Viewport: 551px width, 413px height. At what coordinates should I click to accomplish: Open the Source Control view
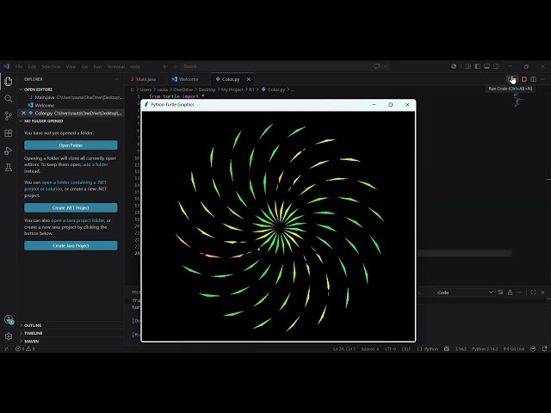point(9,116)
